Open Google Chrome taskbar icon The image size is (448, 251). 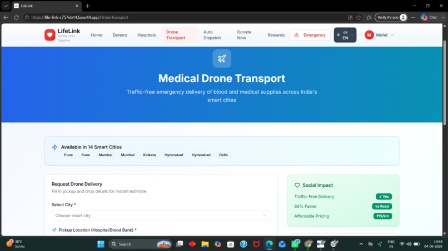(x=308, y=244)
